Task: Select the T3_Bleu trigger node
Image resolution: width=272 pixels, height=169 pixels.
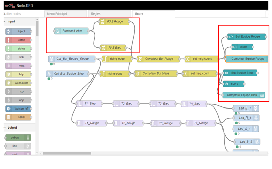Action: 163,104
